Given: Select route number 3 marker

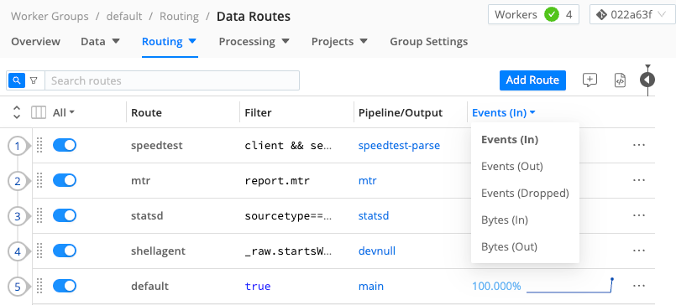Looking at the screenshot, I should click(x=18, y=216).
